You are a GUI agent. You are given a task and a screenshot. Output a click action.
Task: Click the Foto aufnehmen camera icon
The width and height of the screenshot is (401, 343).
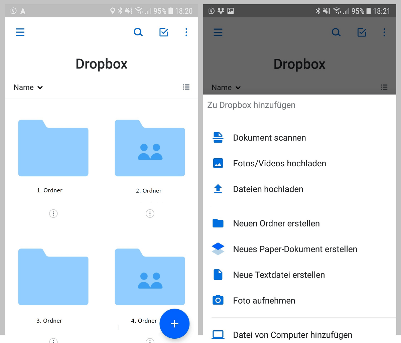pyautogui.click(x=218, y=300)
